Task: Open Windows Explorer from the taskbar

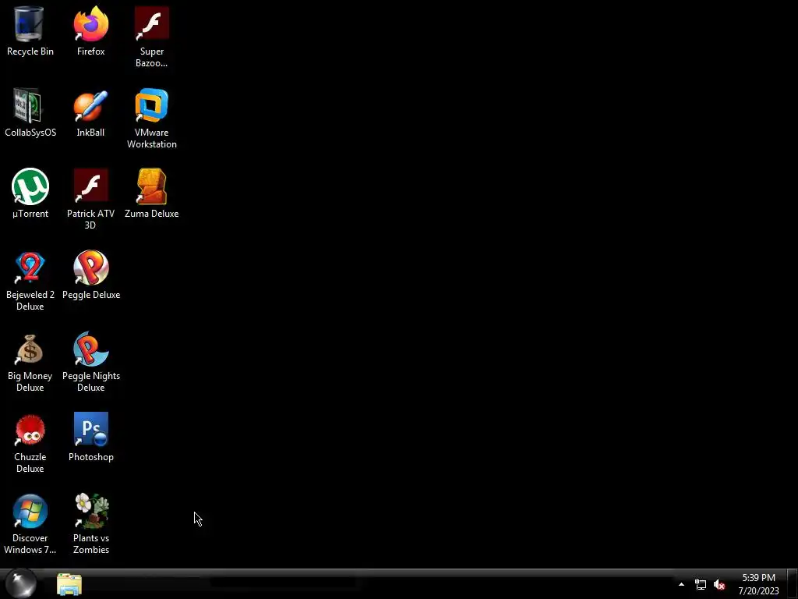Action: 69,584
